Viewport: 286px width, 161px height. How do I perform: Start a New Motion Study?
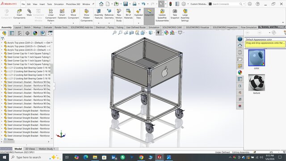coord(119,15)
